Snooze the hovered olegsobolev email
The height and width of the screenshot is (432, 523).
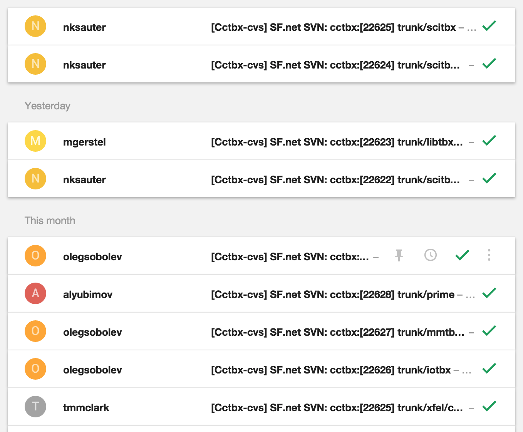coord(430,255)
